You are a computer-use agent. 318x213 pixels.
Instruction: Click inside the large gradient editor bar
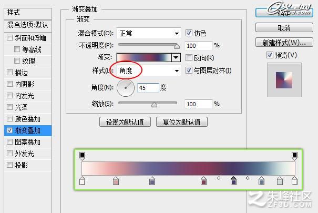(188, 168)
